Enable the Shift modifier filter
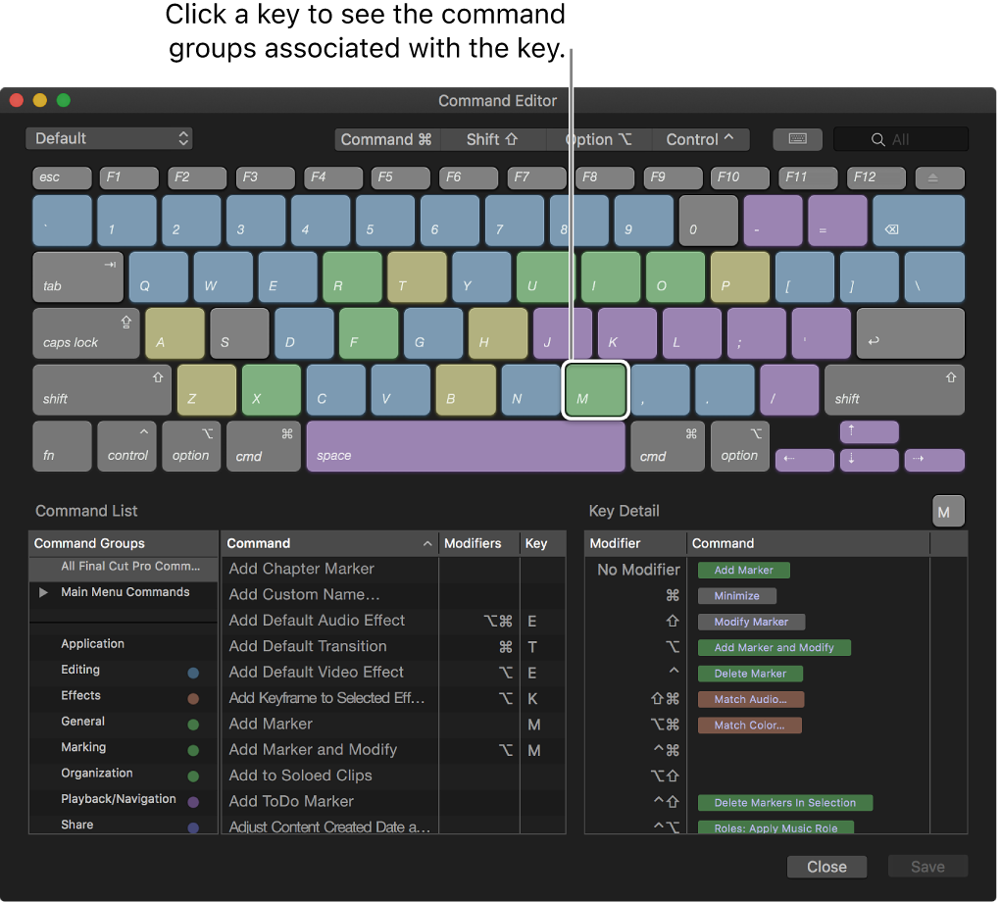This screenshot has height=902, width=1000. [x=492, y=139]
